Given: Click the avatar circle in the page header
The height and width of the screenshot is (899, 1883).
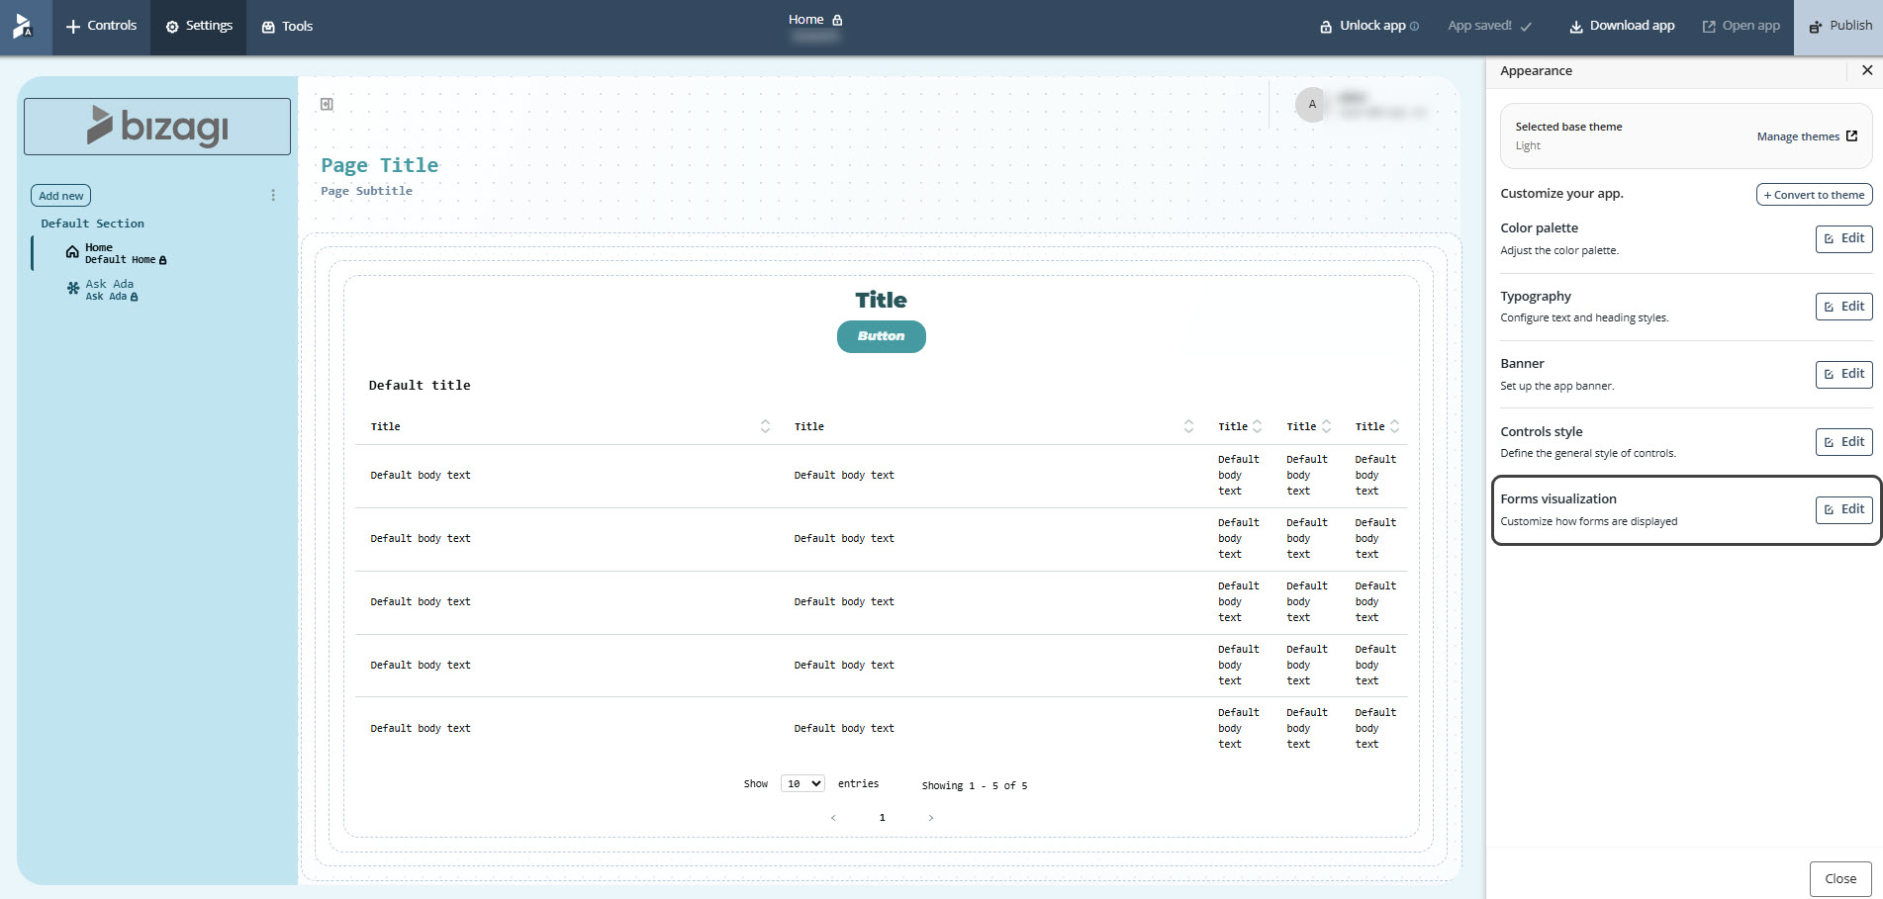Looking at the screenshot, I should (1312, 104).
